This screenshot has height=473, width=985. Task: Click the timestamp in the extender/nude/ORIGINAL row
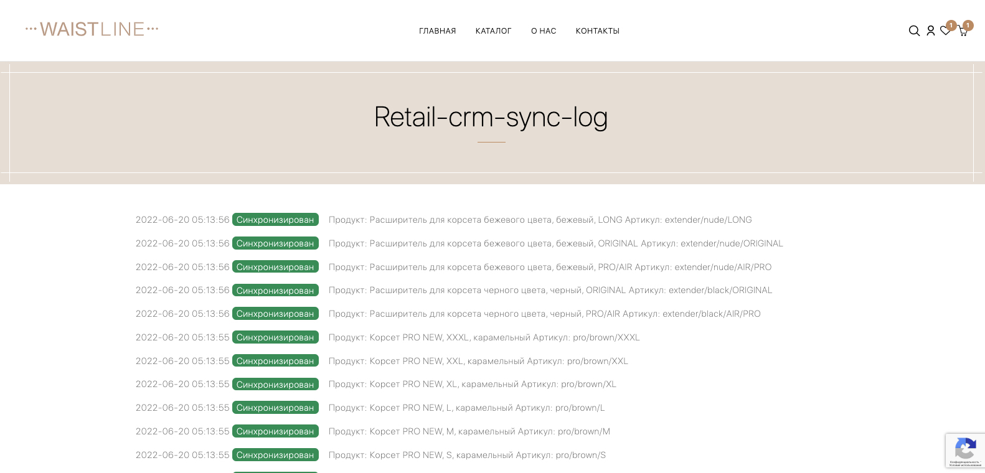pyautogui.click(x=182, y=243)
